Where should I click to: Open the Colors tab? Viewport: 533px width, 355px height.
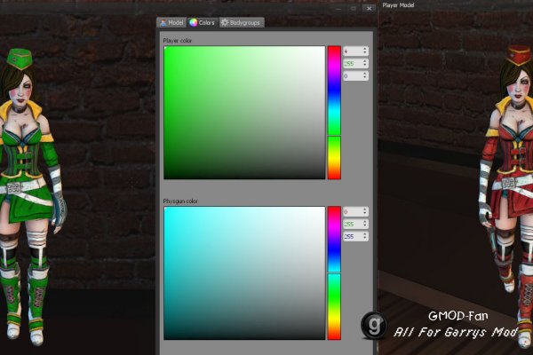coord(203,23)
